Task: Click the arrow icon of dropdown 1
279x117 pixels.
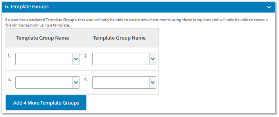Action: (76, 59)
